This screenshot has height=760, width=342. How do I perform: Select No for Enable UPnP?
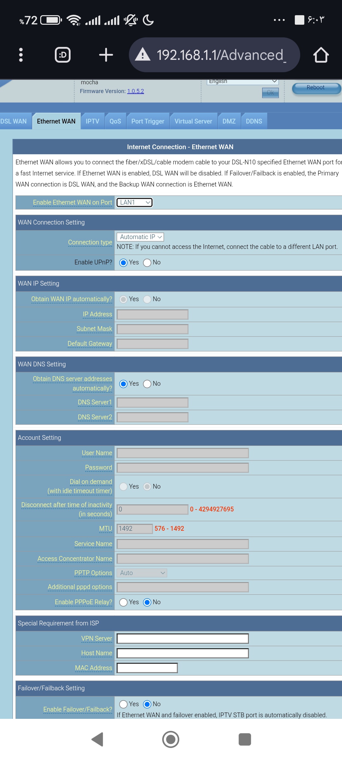click(147, 263)
